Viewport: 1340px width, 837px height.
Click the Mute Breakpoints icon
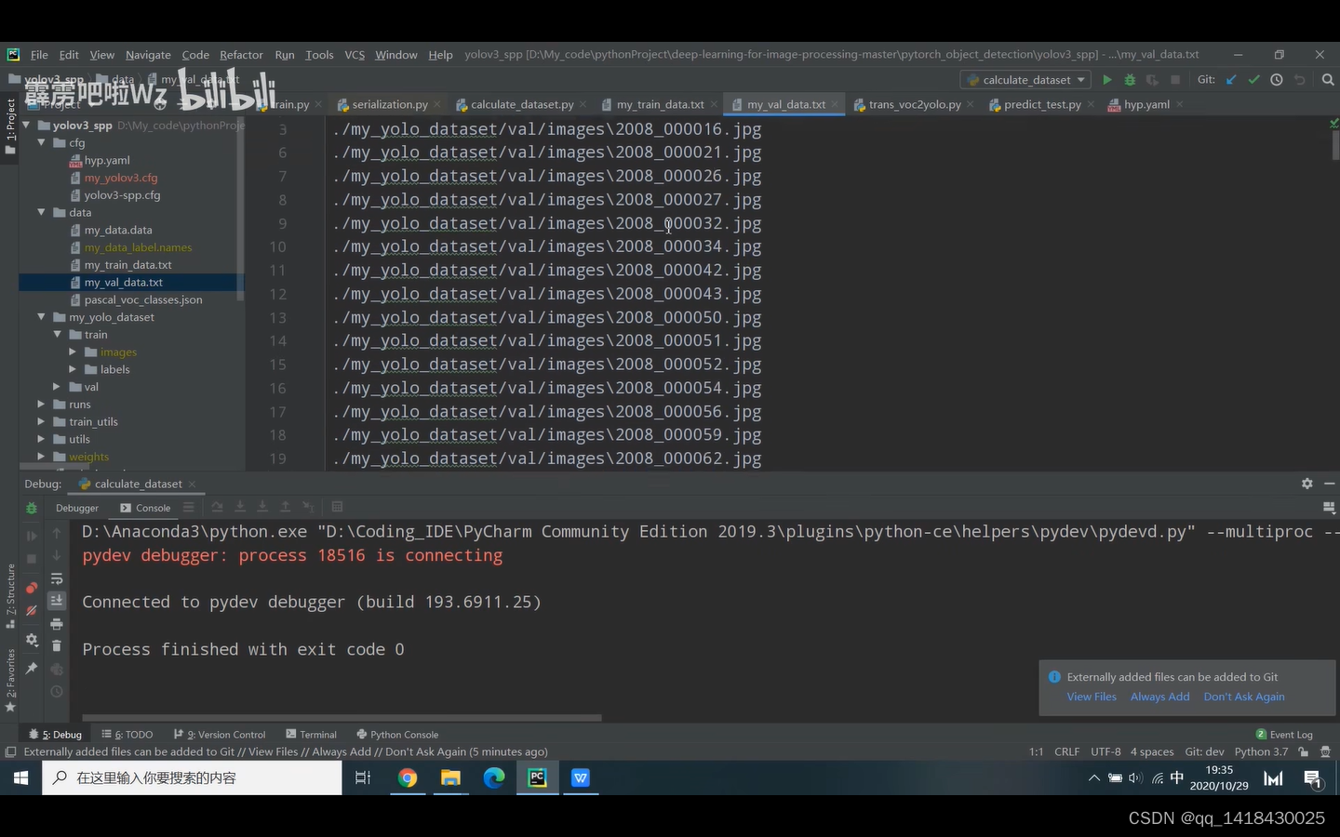(32, 611)
